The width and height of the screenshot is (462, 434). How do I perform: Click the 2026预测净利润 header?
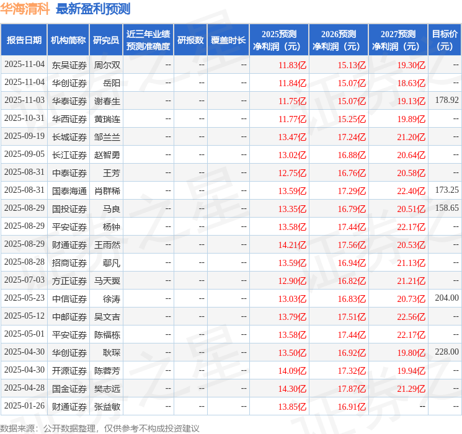(x=339, y=40)
